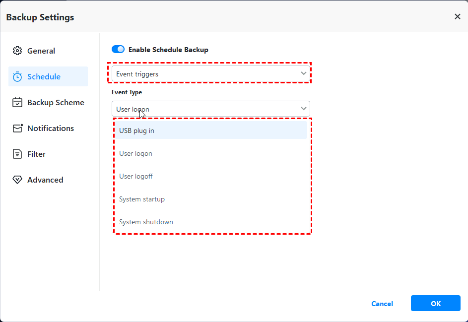468x322 pixels.
Task: Click the General gear icon
Action: pos(17,51)
